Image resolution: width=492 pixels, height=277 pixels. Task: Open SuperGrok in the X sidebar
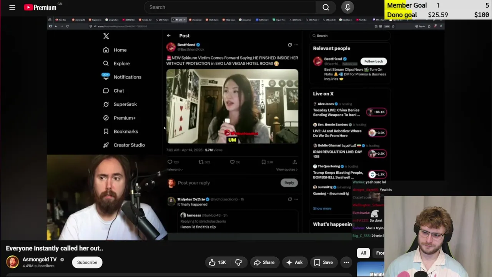120,104
